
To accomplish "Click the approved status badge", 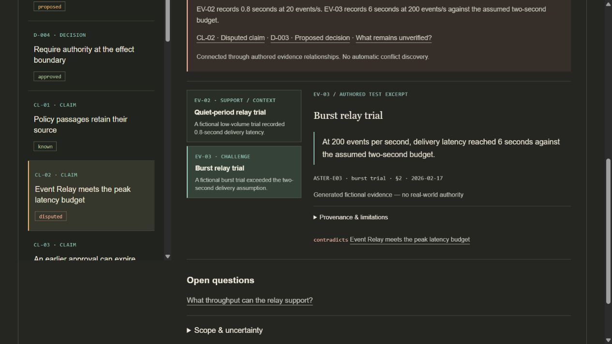I will pyautogui.click(x=49, y=76).
